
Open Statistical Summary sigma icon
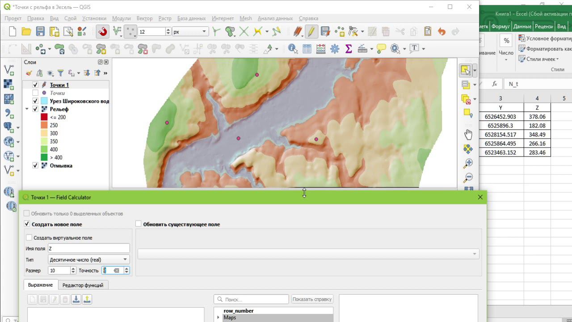(x=349, y=48)
